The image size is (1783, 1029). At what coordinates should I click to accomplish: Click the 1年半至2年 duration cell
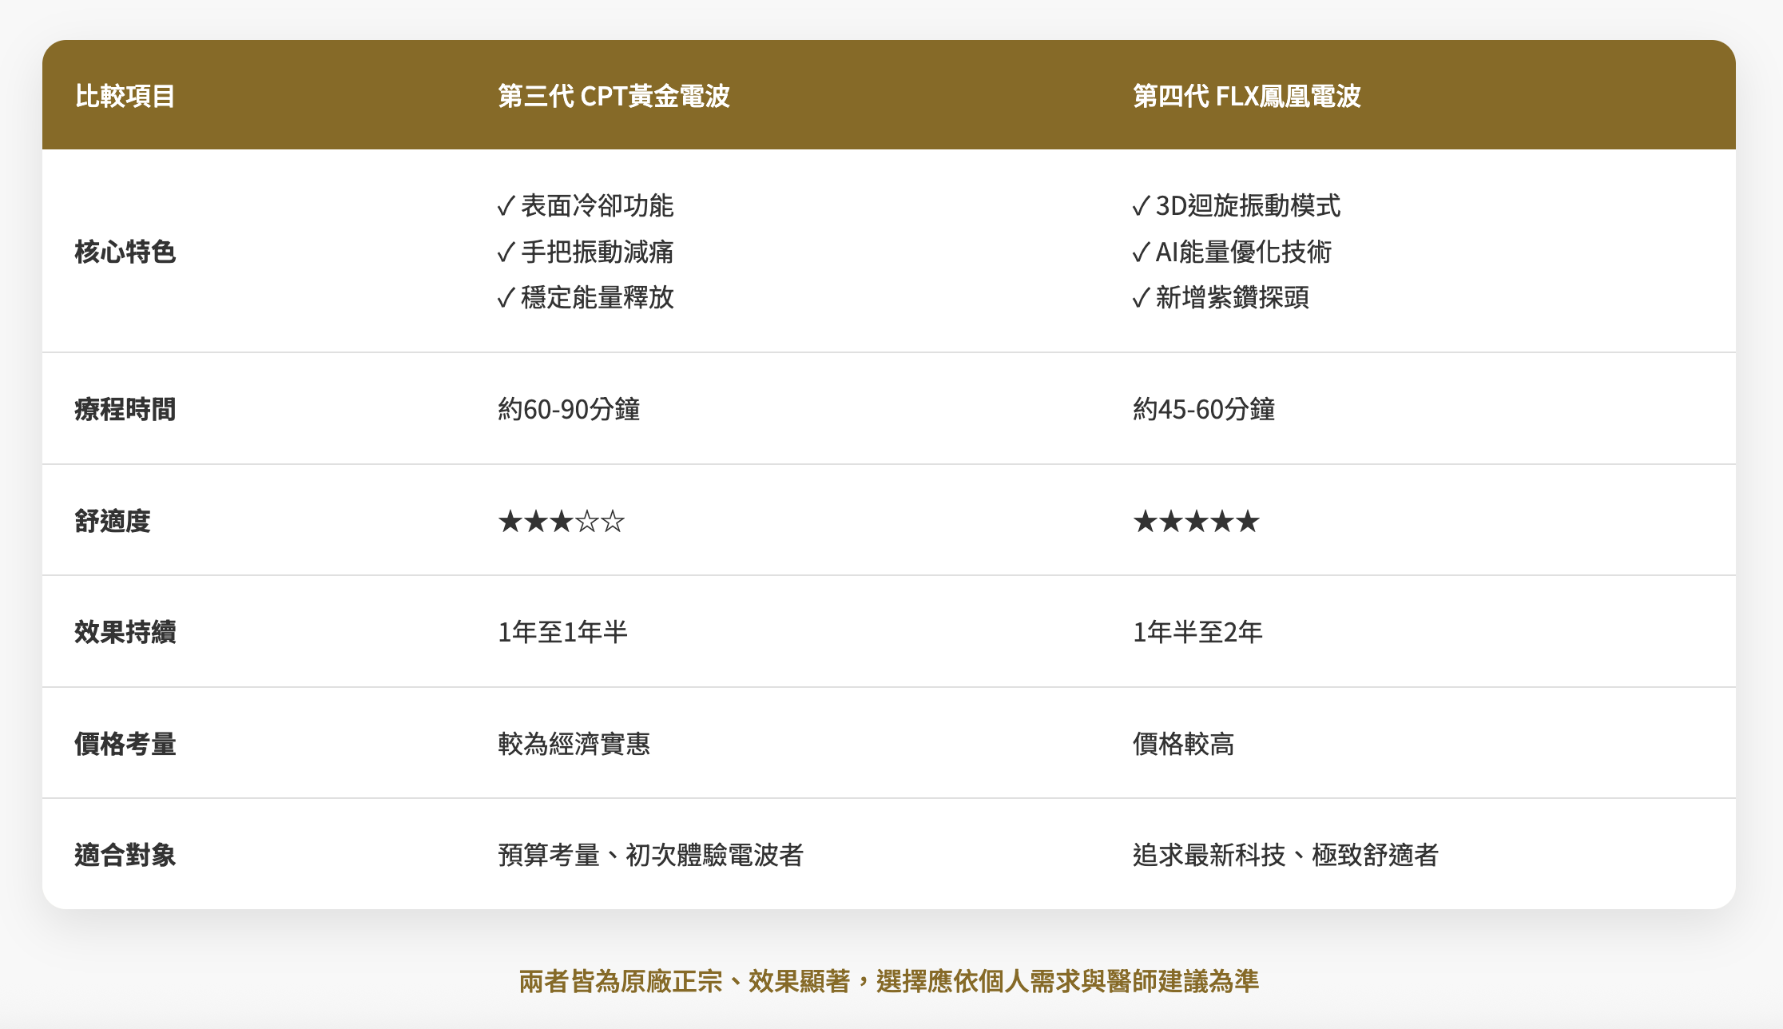point(1197,632)
